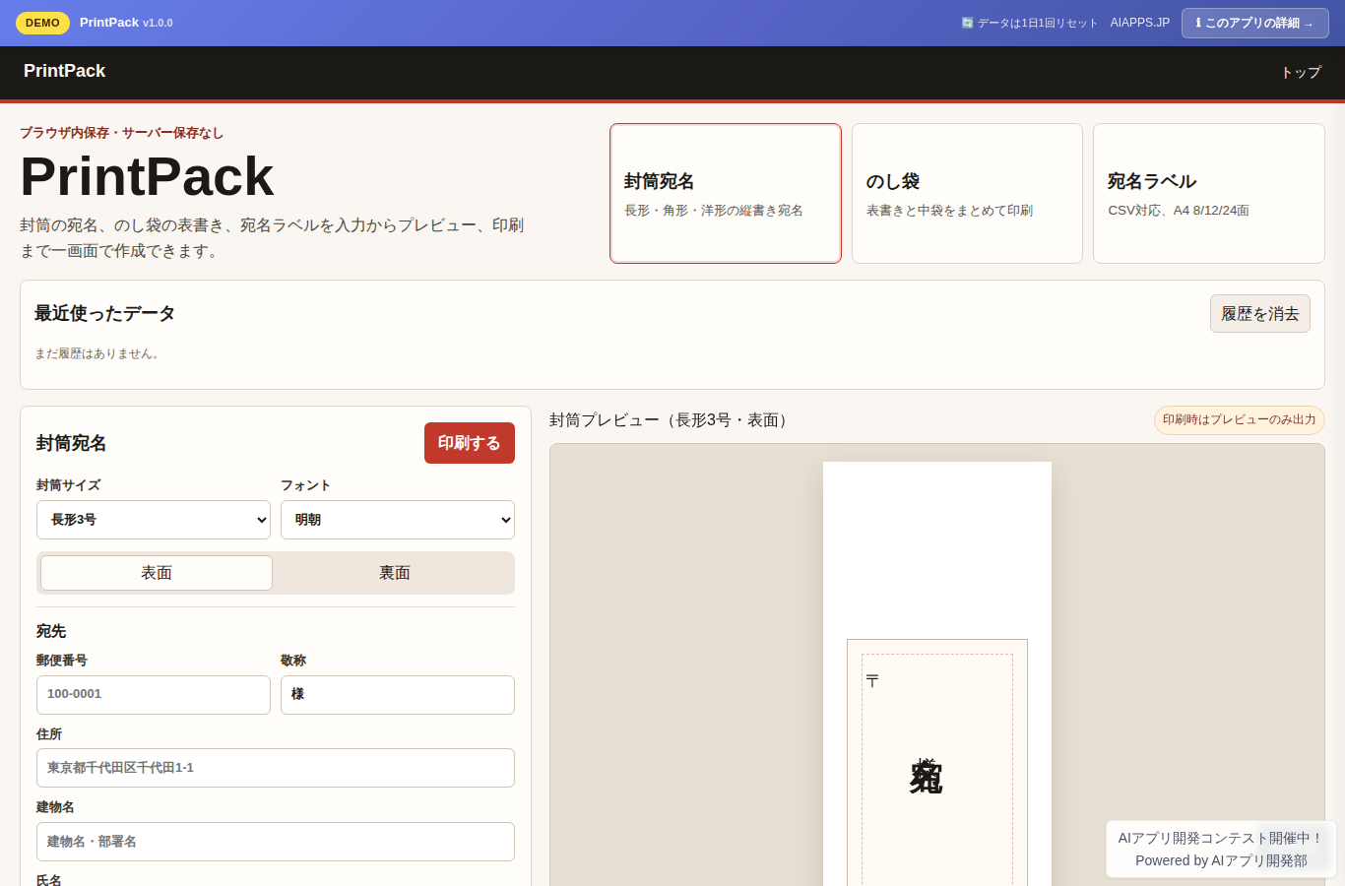1345x886 pixels.
Task: Select the 宛名ラベル card
Action: (1208, 193)
